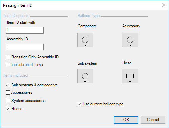This screenshot has width=169, height=128.
Task: Close the Reassign Item ID dialog
Action: coord(164,5)
